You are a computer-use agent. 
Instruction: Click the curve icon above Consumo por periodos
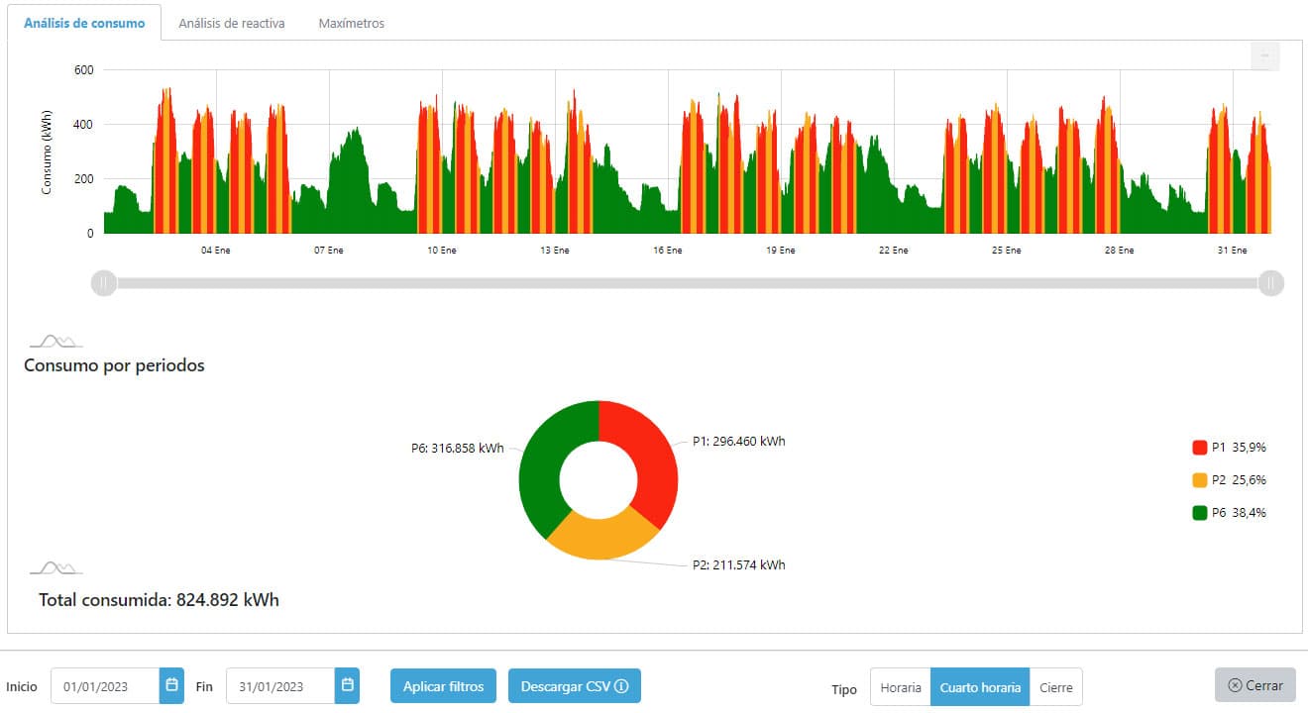click(56, 341)
